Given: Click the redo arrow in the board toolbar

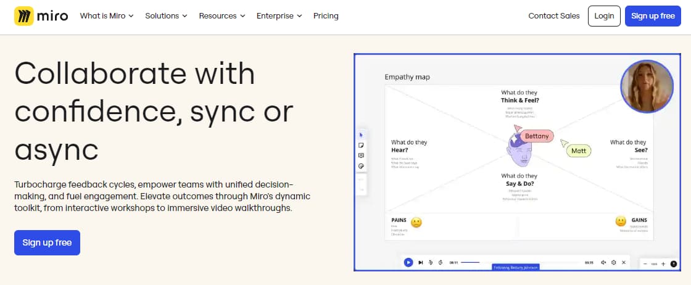Looking at the screenshot, I should tap(362, 189).
